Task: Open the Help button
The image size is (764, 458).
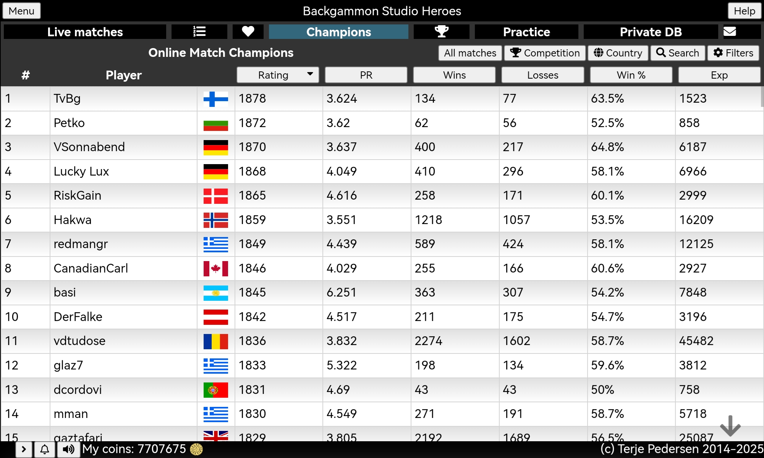Action: [745, 11]
